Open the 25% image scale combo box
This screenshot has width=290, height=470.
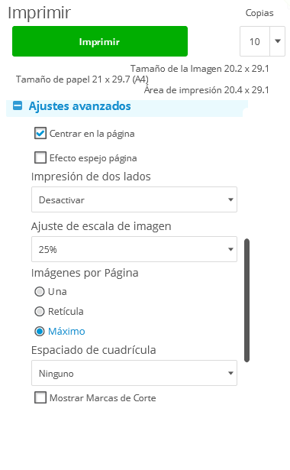134,249
